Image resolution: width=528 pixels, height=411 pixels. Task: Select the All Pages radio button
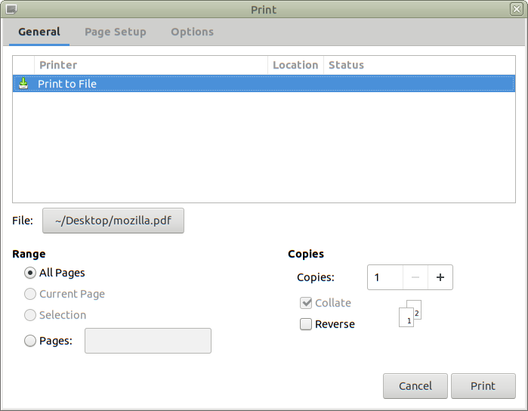pos(30,273)
